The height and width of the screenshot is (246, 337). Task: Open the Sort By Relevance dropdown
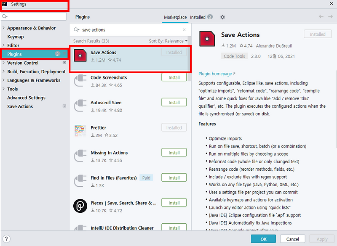click(168, 40)
